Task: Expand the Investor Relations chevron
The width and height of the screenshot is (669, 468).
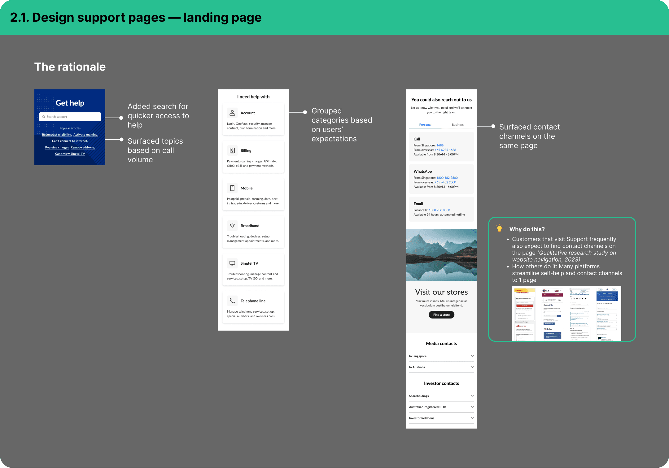Action: pos(472,418)
